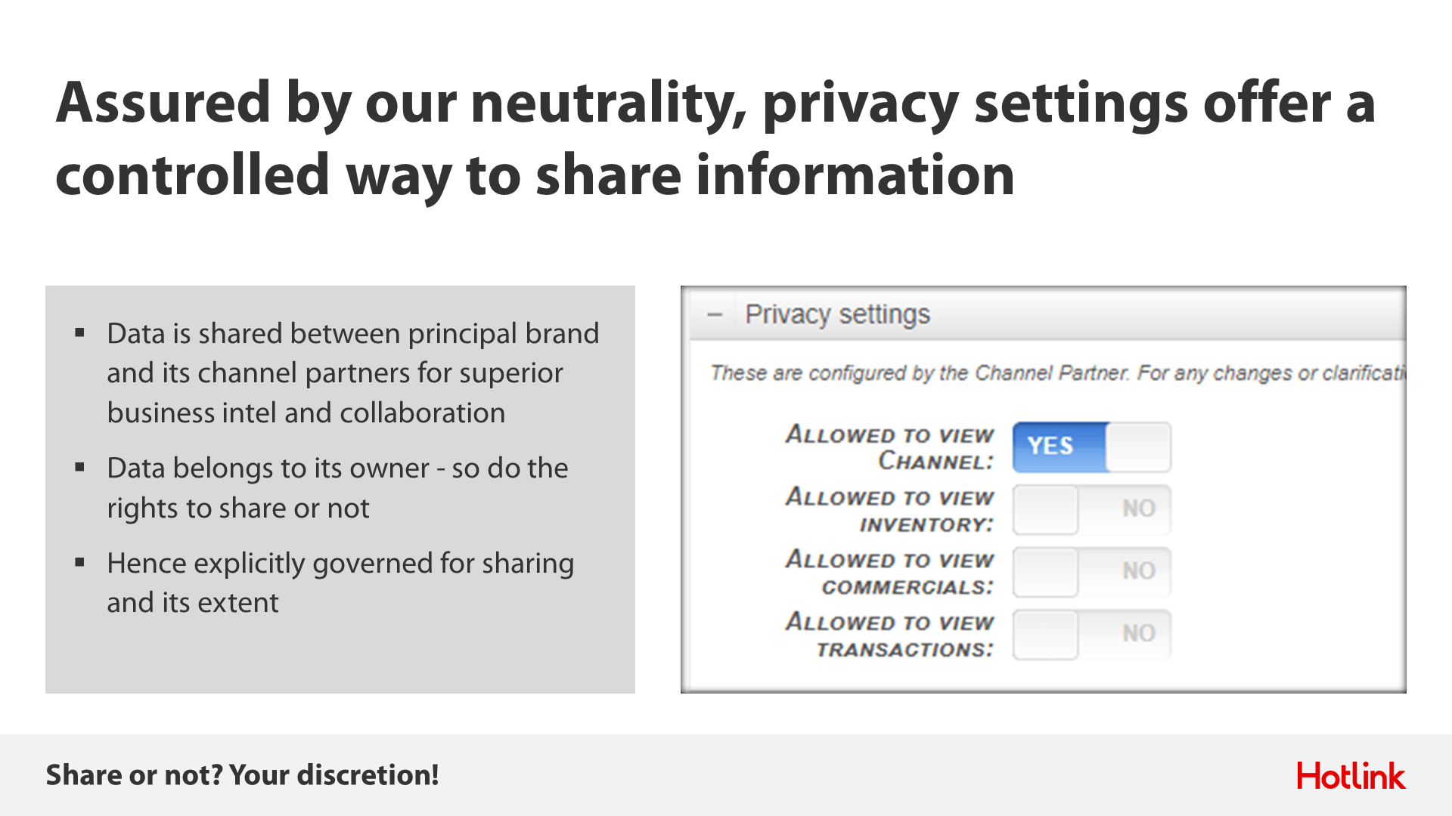This screenshot has height=816, width=1452.
Task: Click the first bullet about data shared
Action: (x=352, y=373)
